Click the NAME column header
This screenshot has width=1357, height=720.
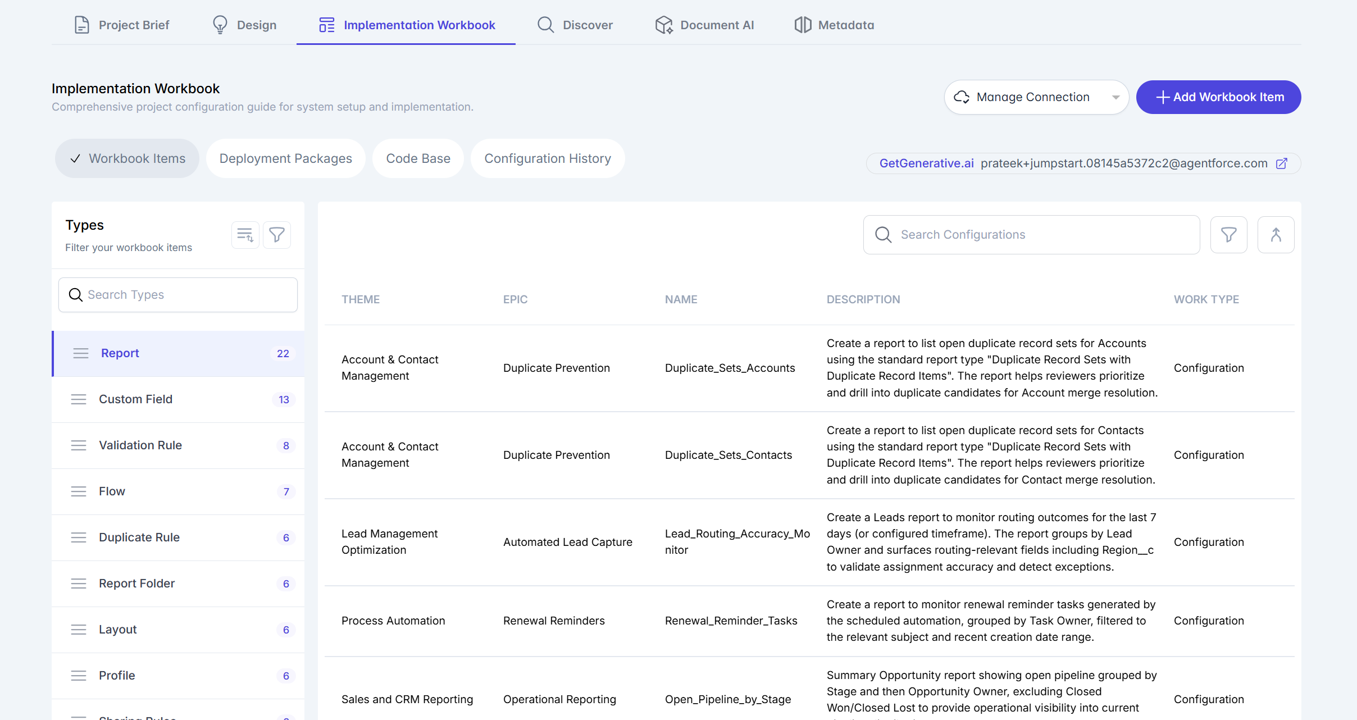click(681, 299)
